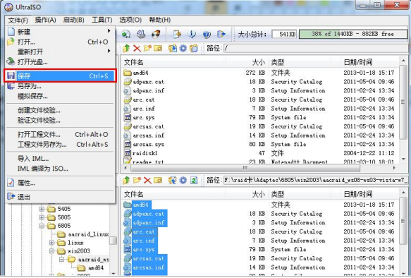Click the mount to virtual drive icon
Viewport: 411px width, 278px height.
tap(141, 34)
